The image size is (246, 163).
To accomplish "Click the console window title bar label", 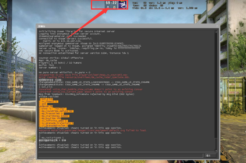I will pyautogui.click(x=42, y=26).
